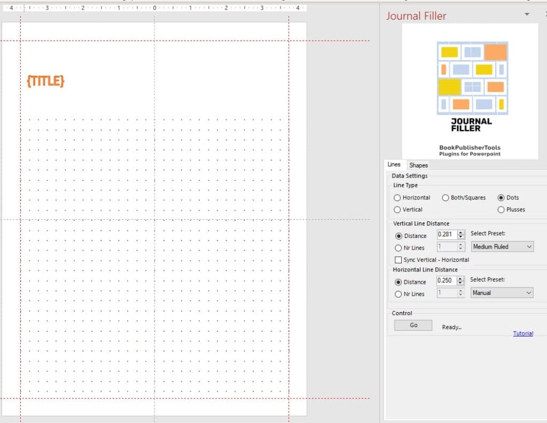Select the Dots line type radio button
The image size is (547, 423).
[501, 198]
